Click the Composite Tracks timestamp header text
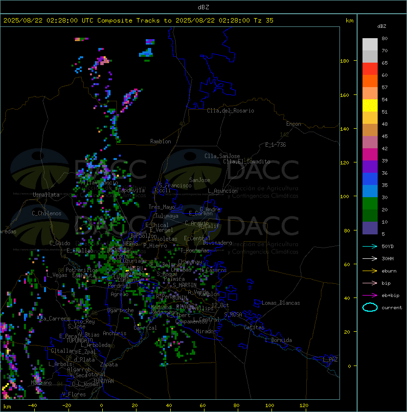 pyautogui.click(x=138, y=21)
